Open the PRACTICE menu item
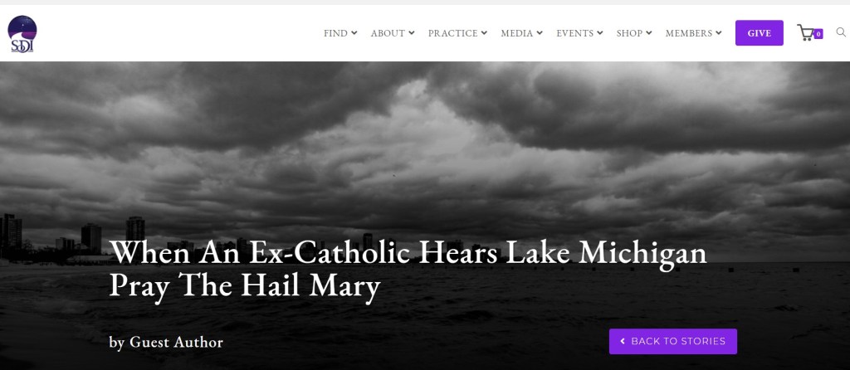This screenshot has height=370, width=850. click(x=457, y=33)
